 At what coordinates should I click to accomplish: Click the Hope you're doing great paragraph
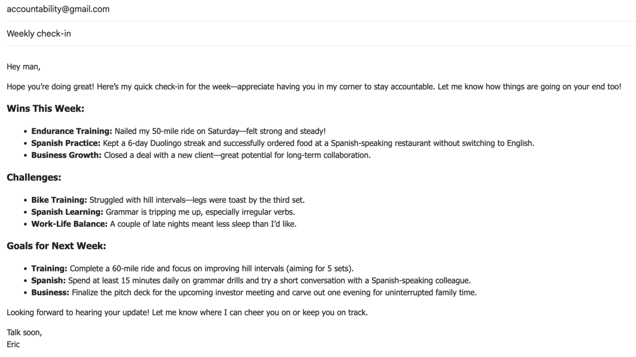[314, 87]
